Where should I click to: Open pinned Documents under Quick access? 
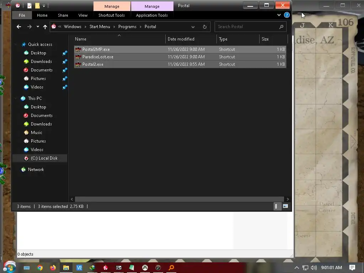[42, 70]
